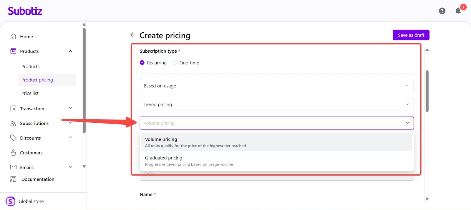This screenshot has width=471, height=210.
Task: Click the Discounts tag icon
Action: pos(13,138)
